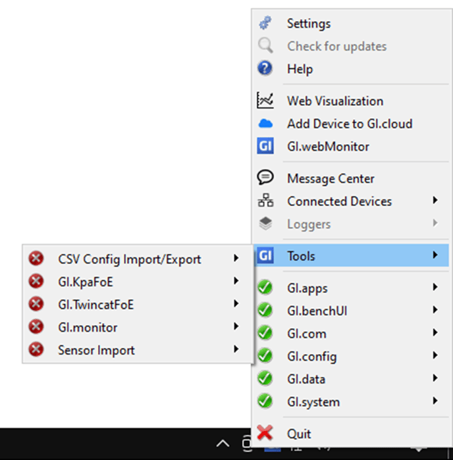
Task: Choose Sensor Import from the submenu
Action: 138,349
